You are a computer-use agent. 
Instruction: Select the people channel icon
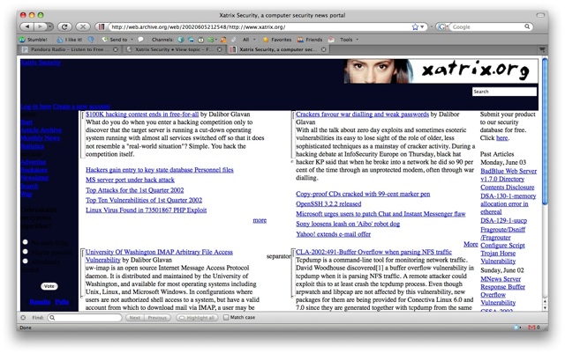tap(223, 40)
